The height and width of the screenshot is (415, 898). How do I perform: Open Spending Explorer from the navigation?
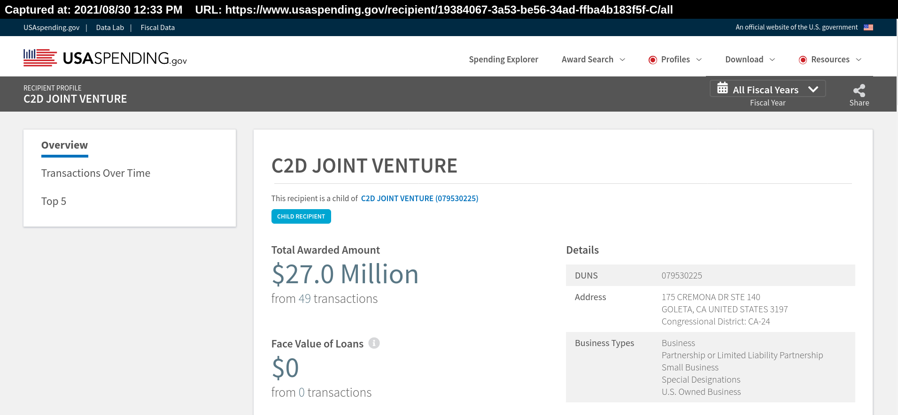503,60
